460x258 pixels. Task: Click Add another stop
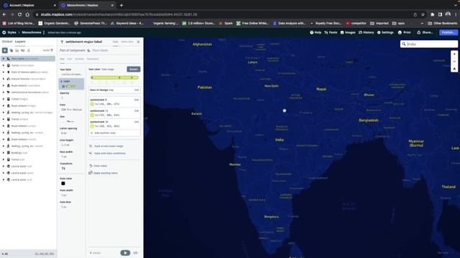click(x=103, y=133)
